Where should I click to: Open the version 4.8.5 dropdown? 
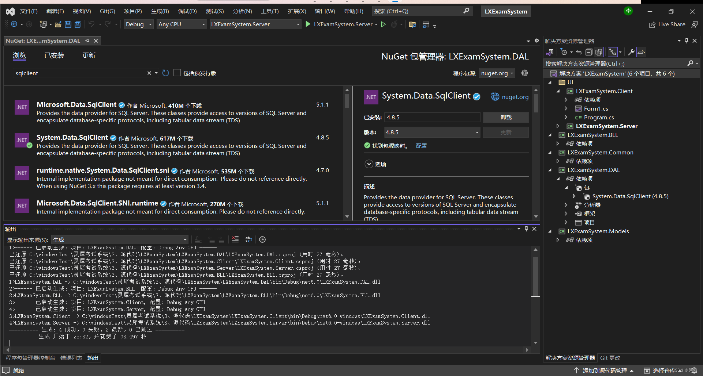(x=432, y=132)
